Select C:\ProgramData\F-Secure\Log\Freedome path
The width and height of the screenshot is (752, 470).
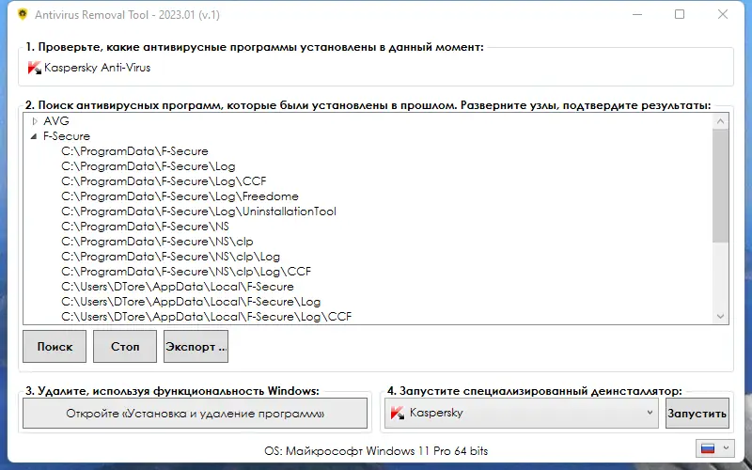click(180, 196)
